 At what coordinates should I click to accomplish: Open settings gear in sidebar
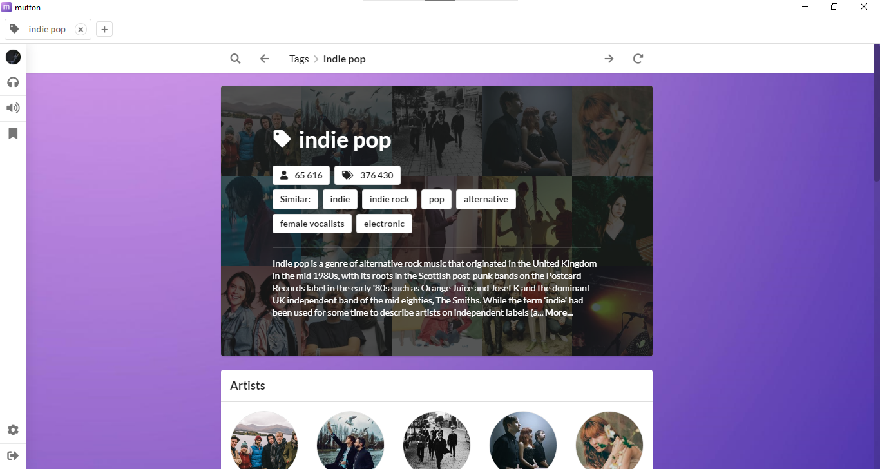pos(13,430)
